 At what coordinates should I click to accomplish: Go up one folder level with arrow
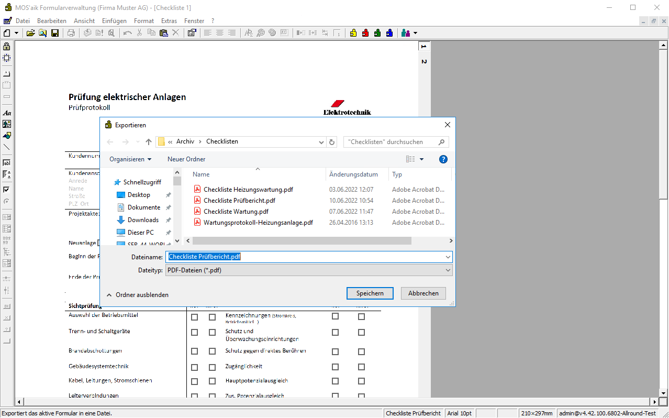[149, 142]
